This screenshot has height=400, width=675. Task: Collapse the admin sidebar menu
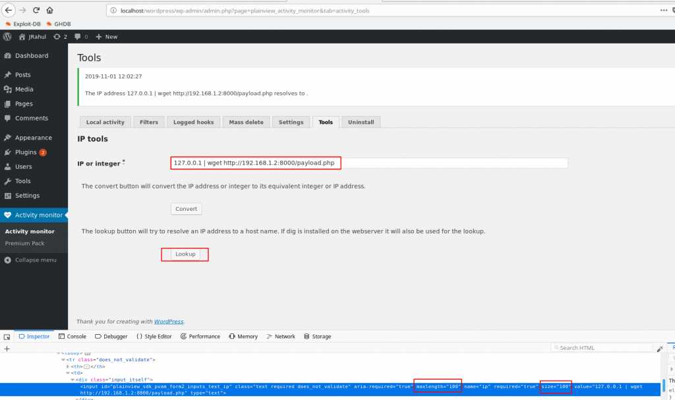pos(30,260)
